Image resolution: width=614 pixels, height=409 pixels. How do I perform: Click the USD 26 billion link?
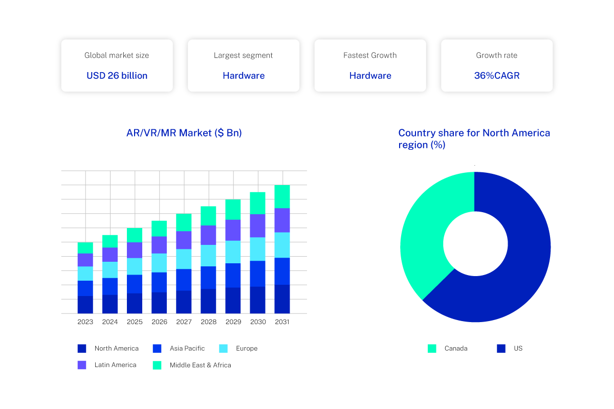[x=117, y=75]
